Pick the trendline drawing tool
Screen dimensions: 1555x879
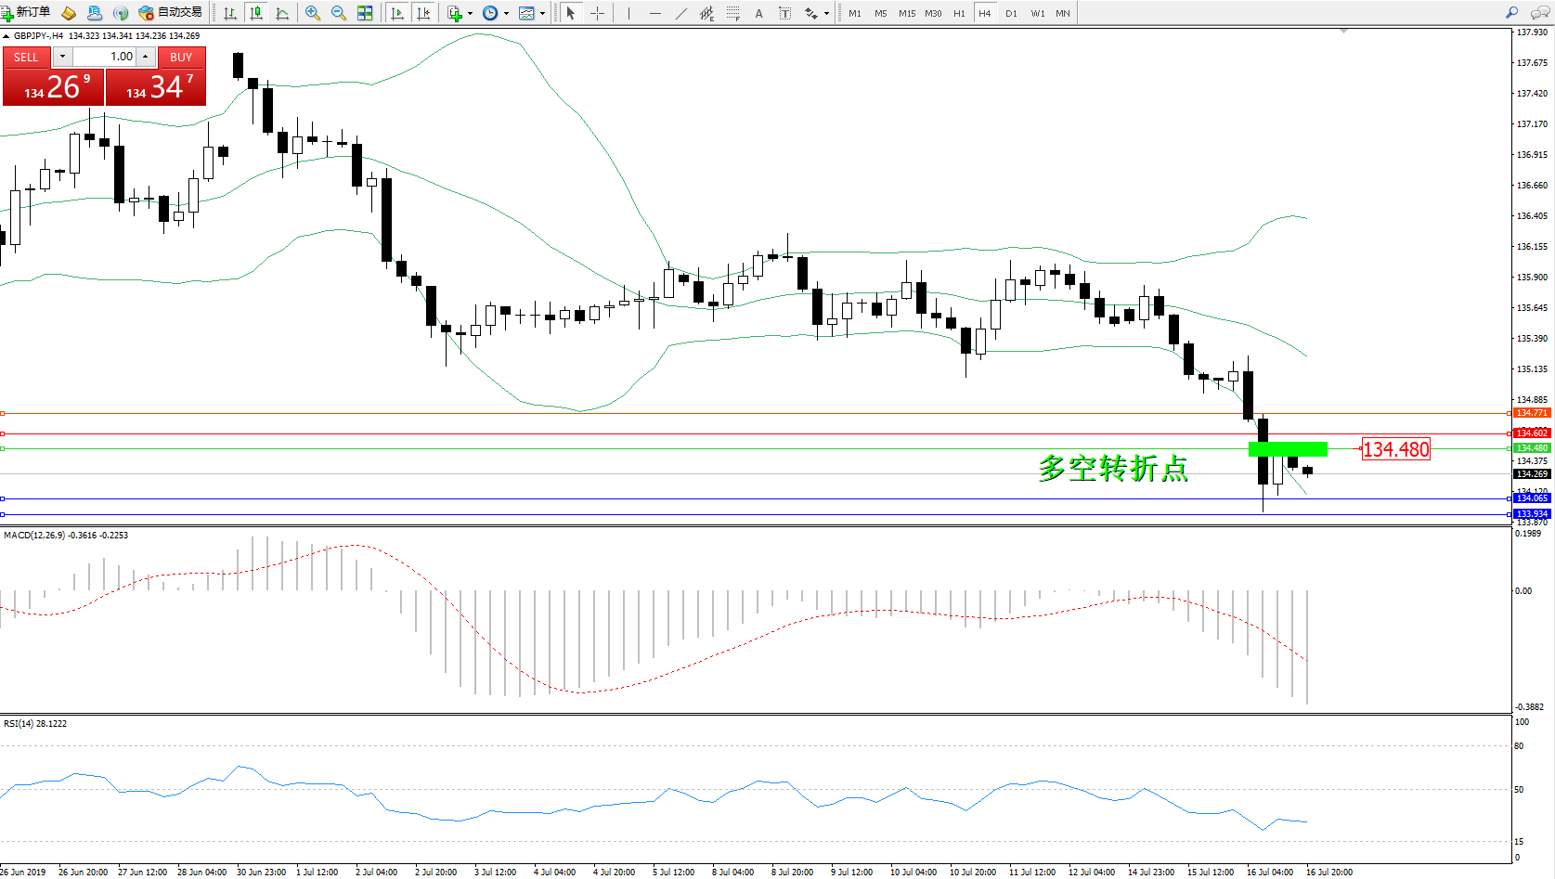coord(681,13)
